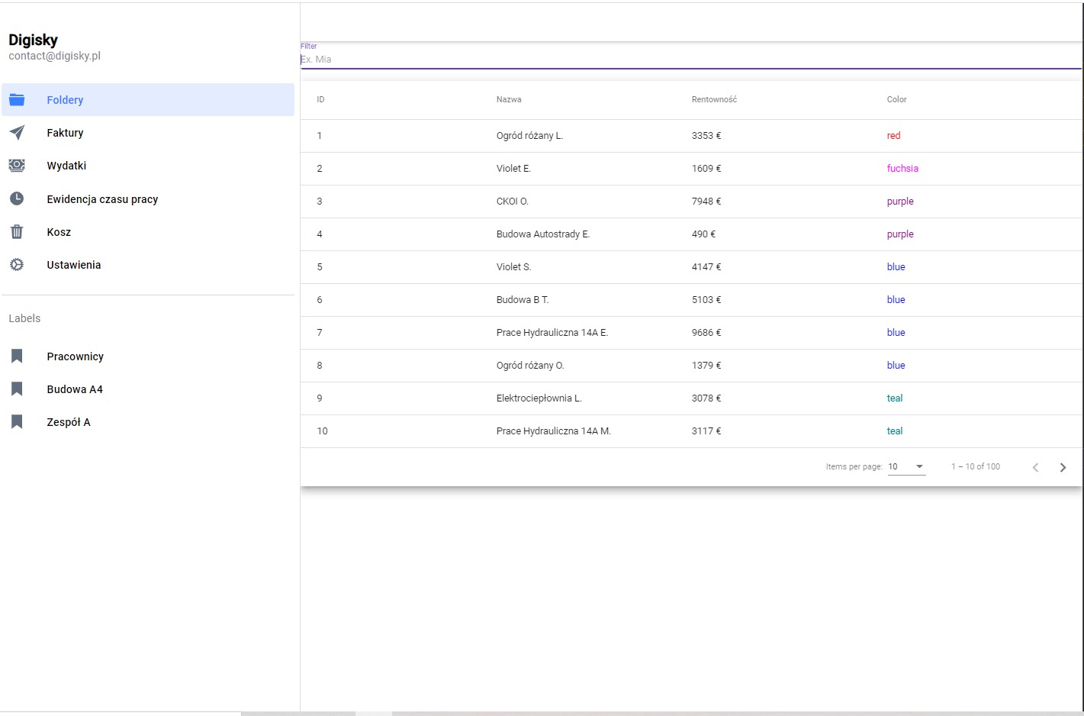Click the Pracownicy bookmark label icon
This screenshot has width=1084, height=716.
tap(17, 356)
